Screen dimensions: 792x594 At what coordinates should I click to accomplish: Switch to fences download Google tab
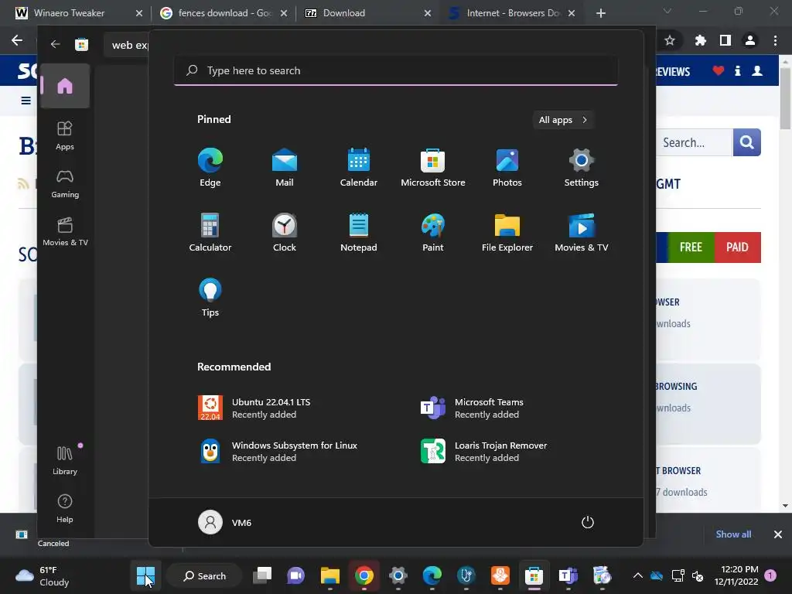coord(222,12)
